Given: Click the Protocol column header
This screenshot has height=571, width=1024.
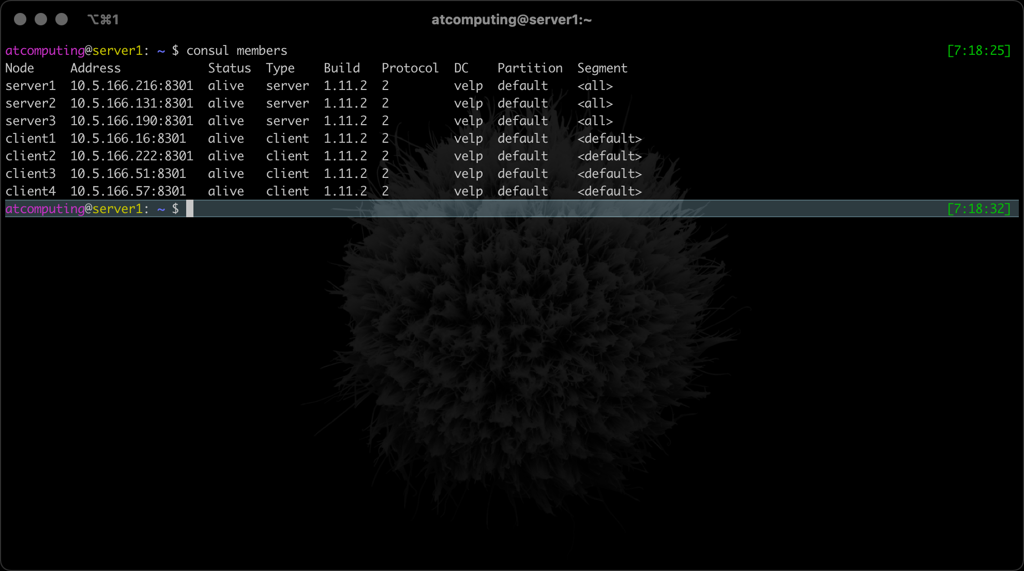Looking at the screenshot, I should (410, 68).
